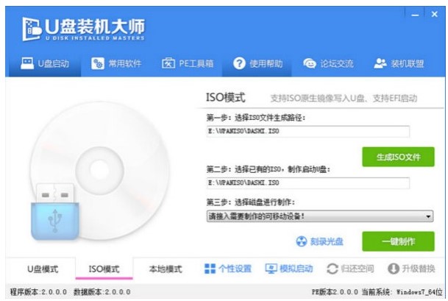
Task: Open 个性设置 grid icon
Action: click(x=210, y=269)
